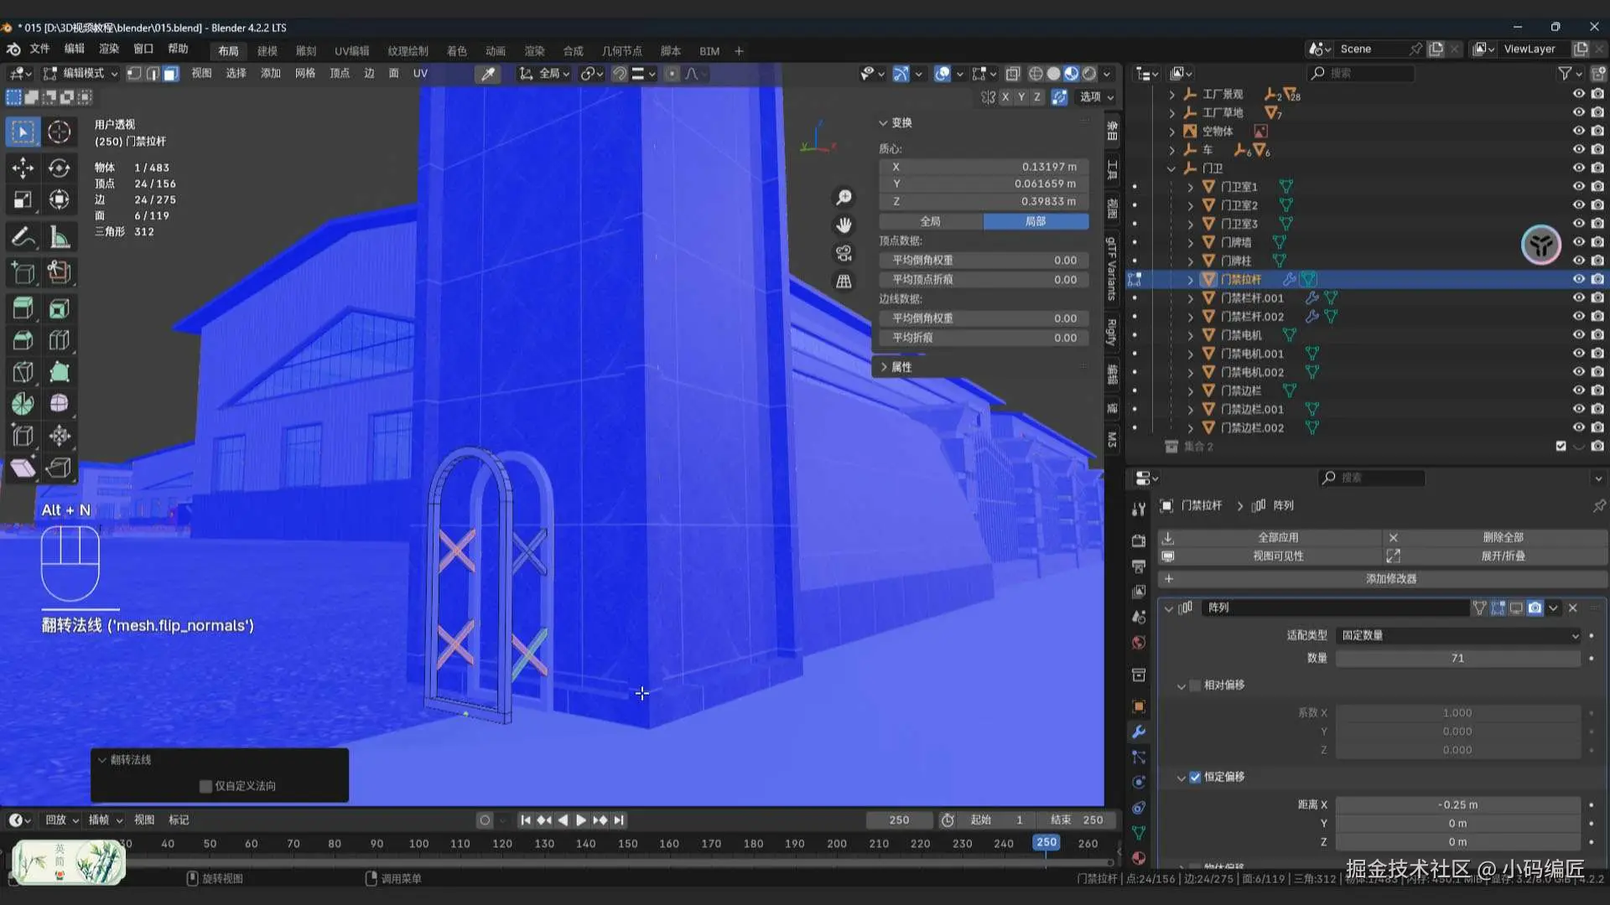Hide 门禁电机 object with eye icon
The image size is (1610, 905).
coord(1578,334)
